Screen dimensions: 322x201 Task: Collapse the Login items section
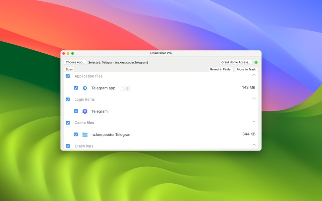coord(254,98)
